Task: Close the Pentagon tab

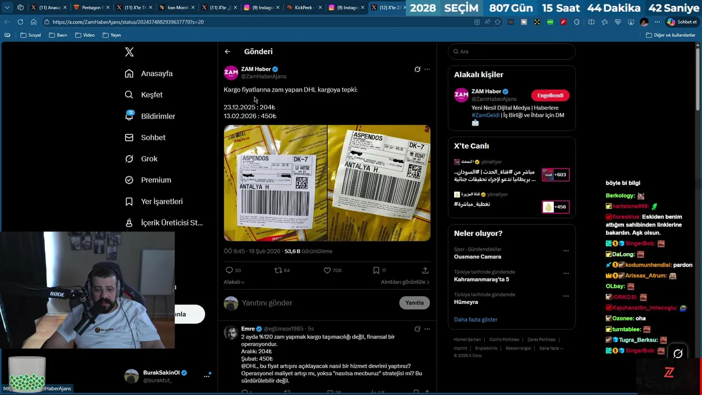Action: pos(107,8)
